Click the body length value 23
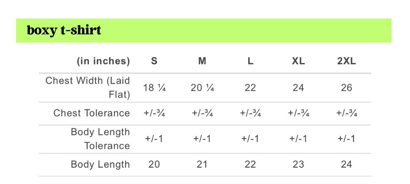Screen dimensions: 410x184 pyautogui.click(x=298, y=164)
